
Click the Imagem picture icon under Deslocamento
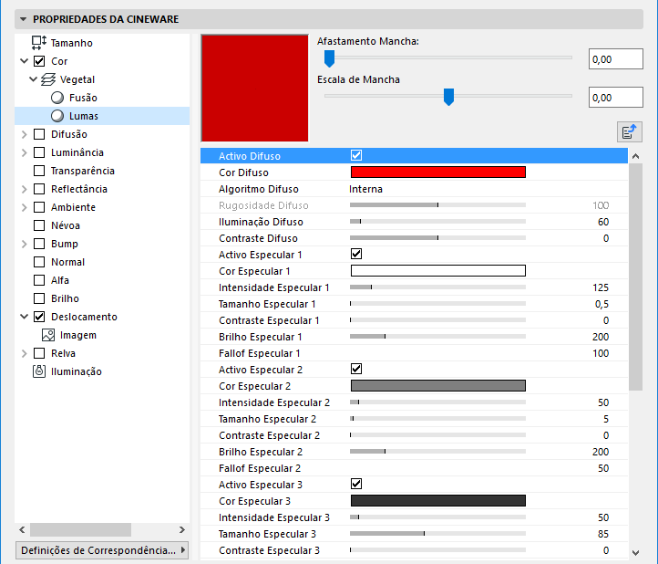pyautogui.click(x=48, y=335)
